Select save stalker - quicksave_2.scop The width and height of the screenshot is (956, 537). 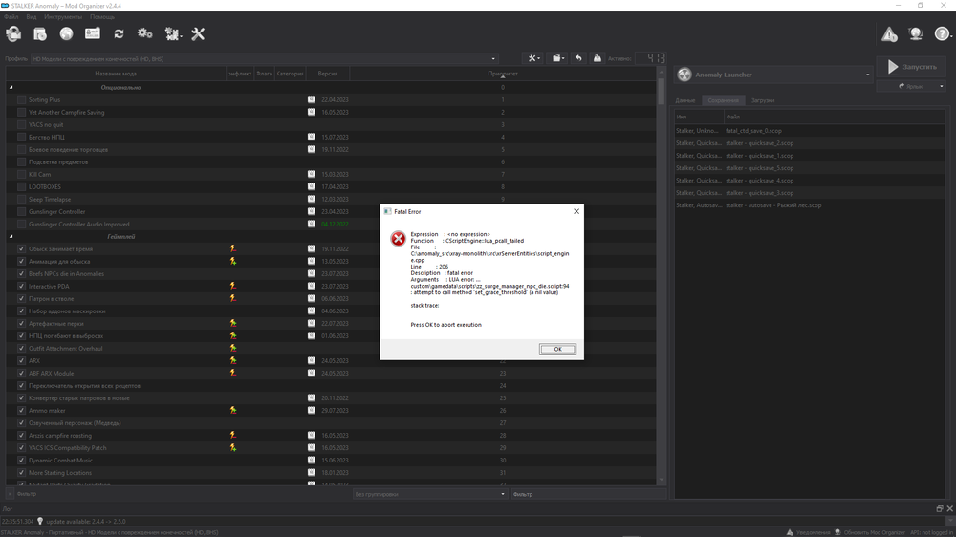tap(810, 143)
